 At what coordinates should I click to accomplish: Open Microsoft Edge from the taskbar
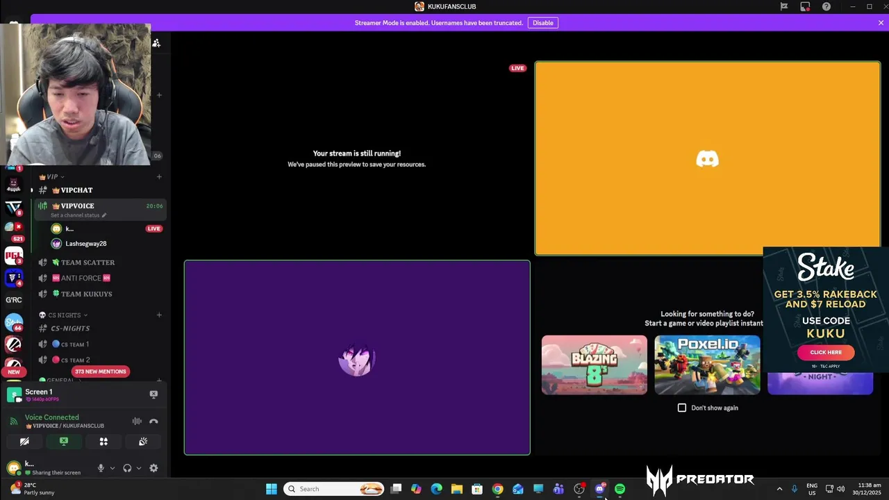(x=436, y=489)
